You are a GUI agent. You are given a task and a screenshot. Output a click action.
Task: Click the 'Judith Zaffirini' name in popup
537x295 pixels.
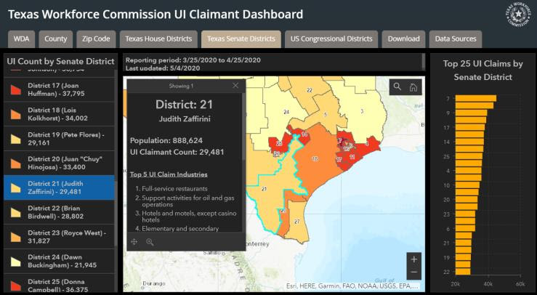point(185,119)
